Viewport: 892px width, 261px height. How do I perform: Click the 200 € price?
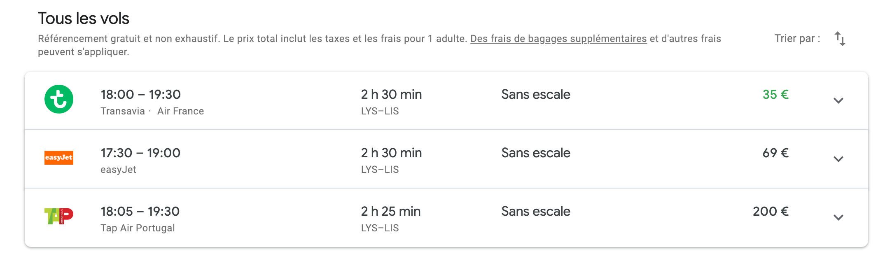coord(771,212)
